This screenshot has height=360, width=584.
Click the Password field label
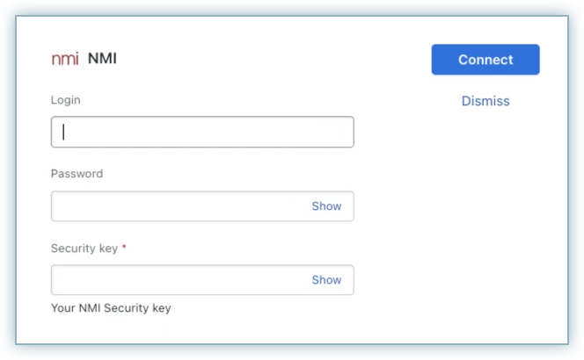coord(77,174)
